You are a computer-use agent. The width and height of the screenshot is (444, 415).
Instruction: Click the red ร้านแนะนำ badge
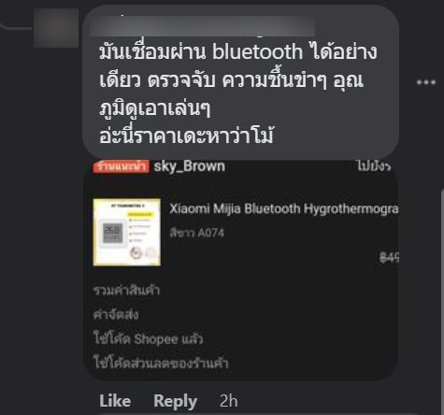pos(121,166)
